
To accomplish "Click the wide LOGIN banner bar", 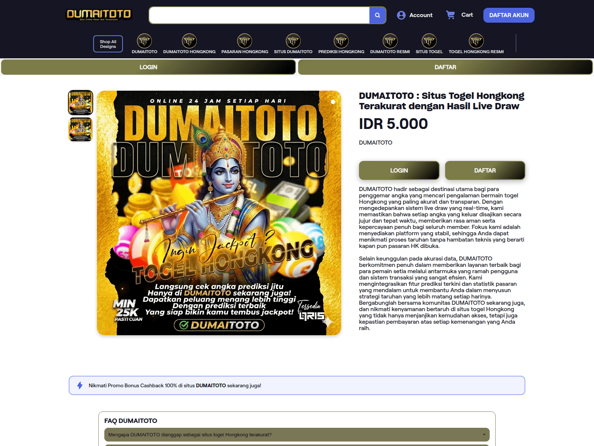I will pos(148,67).
